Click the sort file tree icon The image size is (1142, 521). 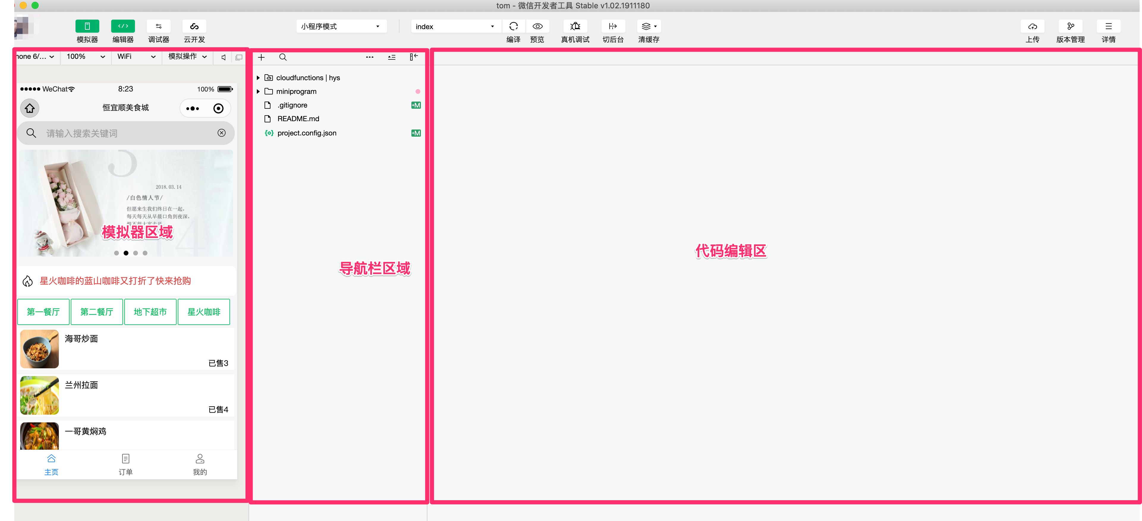click(392, 57)
